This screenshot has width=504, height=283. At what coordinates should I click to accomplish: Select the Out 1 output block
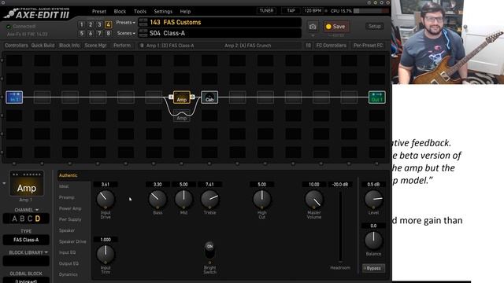click(x=376, y=97)
